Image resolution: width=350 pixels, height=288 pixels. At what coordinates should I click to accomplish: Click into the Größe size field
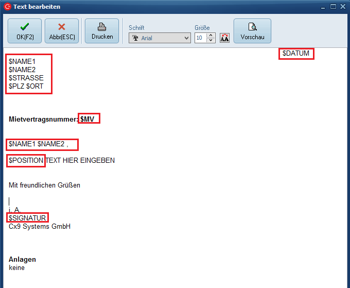[x=200, y=38]
